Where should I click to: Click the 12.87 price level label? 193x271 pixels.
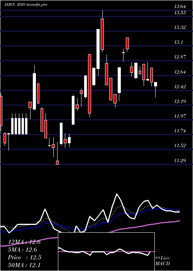180,57
